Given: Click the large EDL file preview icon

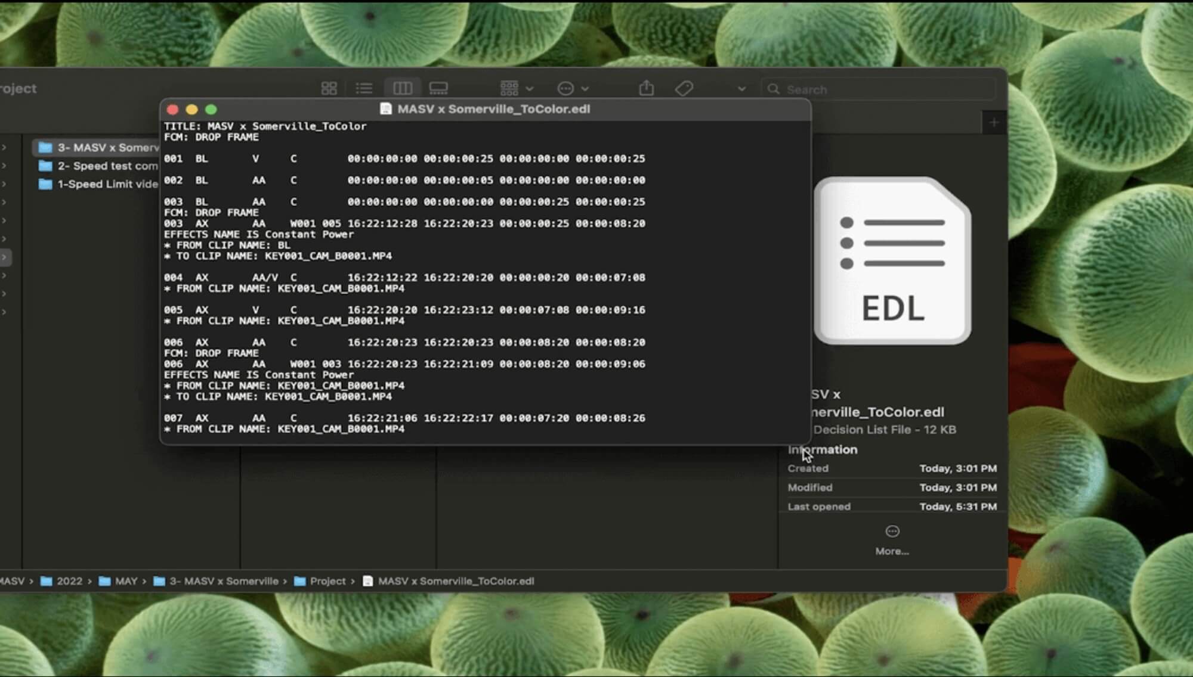Looking at the screenshot, I should (x=892, y=260).
